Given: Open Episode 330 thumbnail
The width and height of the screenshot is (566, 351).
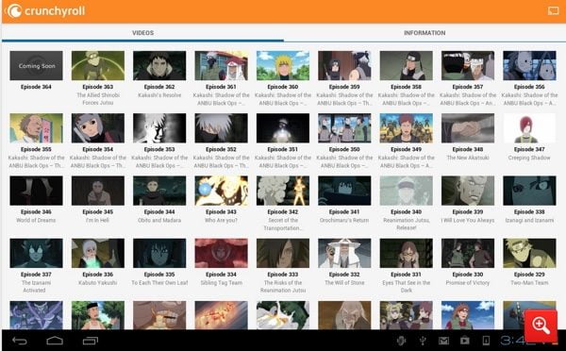Looking at the screenshot, I should click(468, 253).
